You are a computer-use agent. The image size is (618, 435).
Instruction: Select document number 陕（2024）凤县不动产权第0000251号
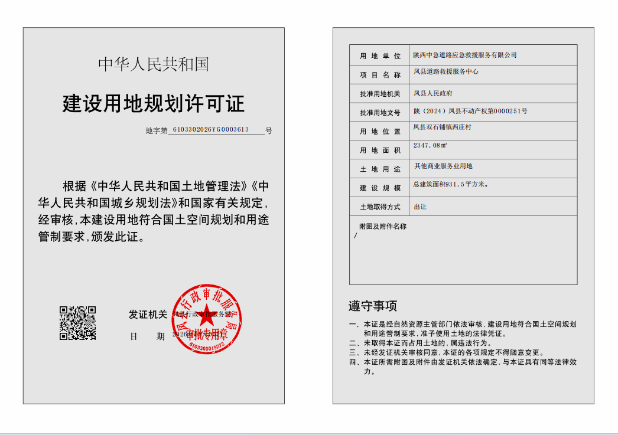click(x=470, y=111)
